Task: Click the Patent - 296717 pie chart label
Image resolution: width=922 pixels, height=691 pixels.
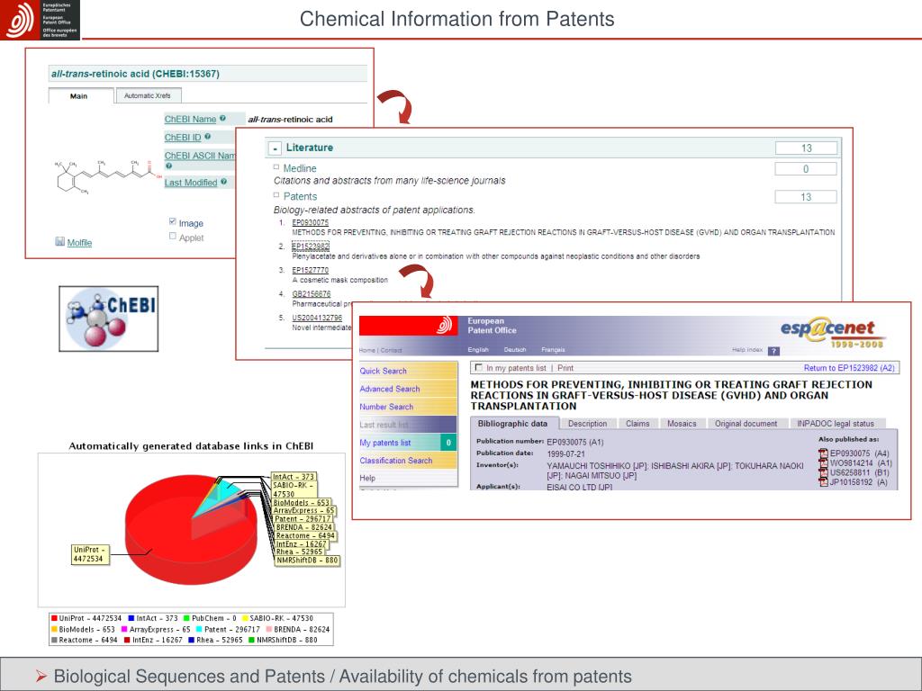Action: point(303,519)
